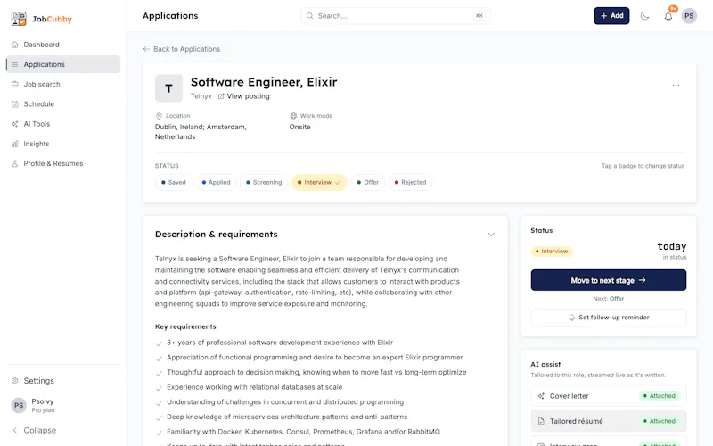
Task: Click the Telnyx company name
Action: [x=201, y=96]
